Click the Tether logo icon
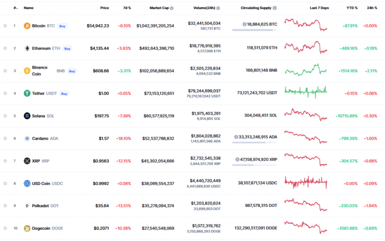 [27, 93]
